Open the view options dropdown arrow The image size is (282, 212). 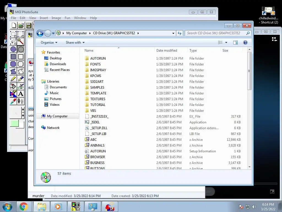226,43
